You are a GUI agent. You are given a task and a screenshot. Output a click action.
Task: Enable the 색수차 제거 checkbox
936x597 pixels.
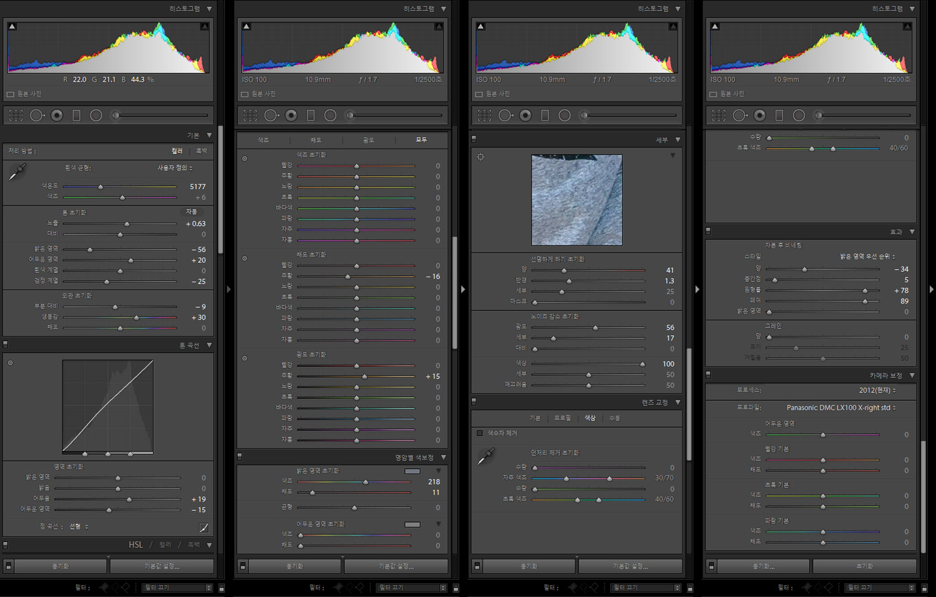[479, 433]
